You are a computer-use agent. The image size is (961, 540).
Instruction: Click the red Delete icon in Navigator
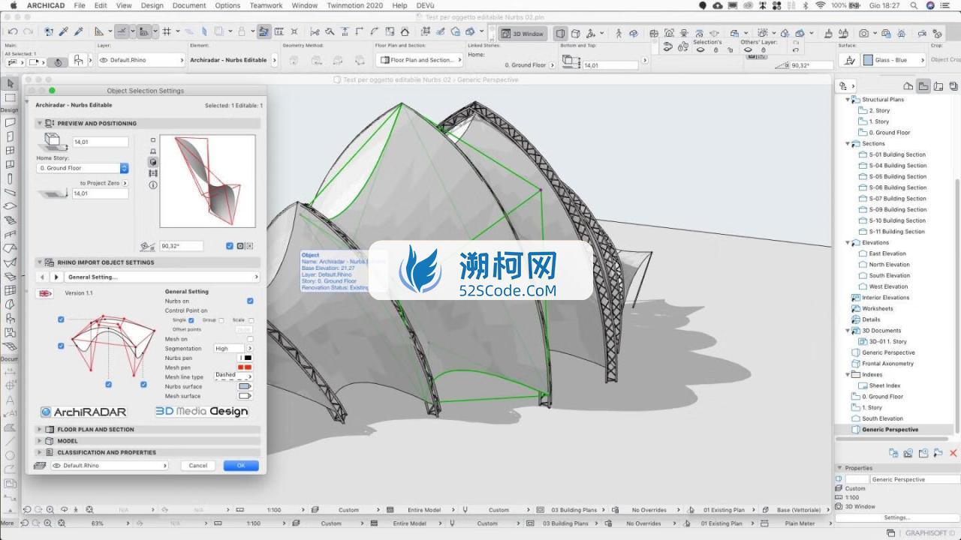click(x=953, y=453)
